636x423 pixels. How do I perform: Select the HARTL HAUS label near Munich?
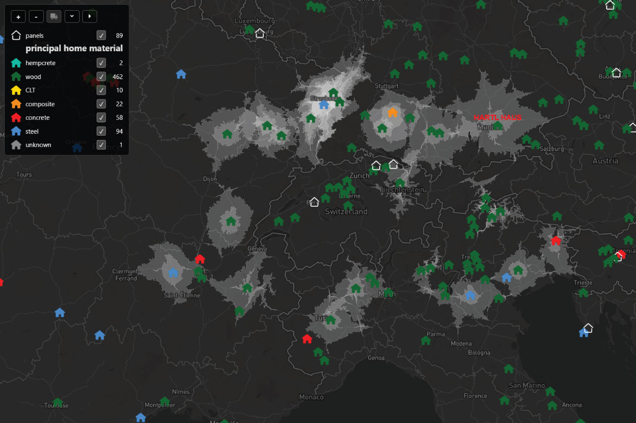(x=498, y=117)
